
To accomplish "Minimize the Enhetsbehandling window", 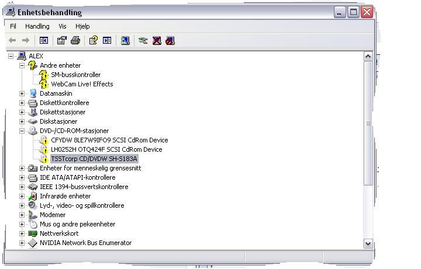I will click(x=340, y=12).
